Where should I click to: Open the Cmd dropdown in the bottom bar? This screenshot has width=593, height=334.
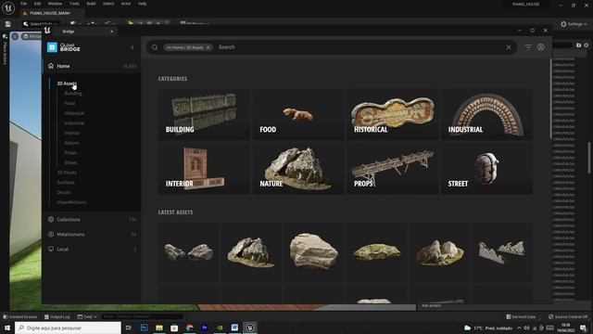[x=87, y=316]
